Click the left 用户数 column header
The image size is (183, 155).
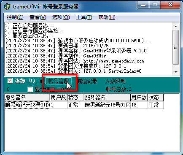[x=59, y=97]
